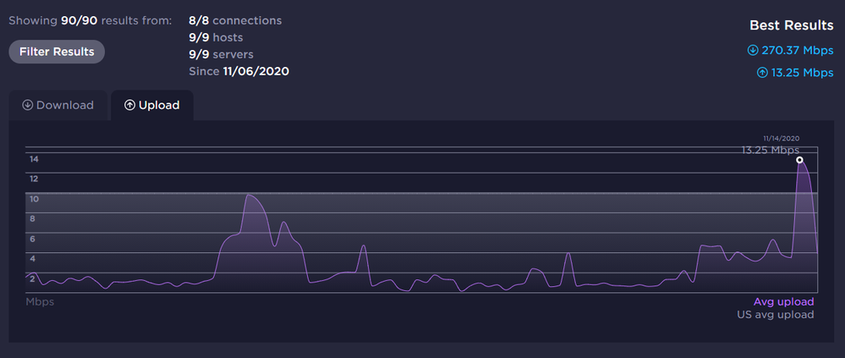Image resolution: width=845 pixels, height=358 pixels.
Task: Click the 11/14/2020 date label above peak
Action: pyautogui.click(x=782, y=139)
